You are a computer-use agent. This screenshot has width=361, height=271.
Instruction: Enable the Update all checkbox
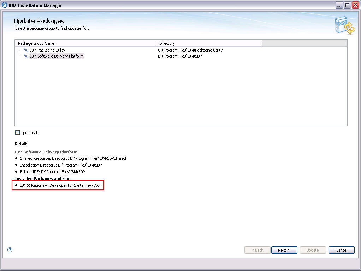click(x=17, y=133)
